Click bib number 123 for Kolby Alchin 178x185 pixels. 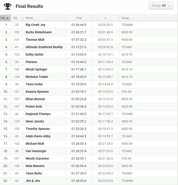click(17, 55)
